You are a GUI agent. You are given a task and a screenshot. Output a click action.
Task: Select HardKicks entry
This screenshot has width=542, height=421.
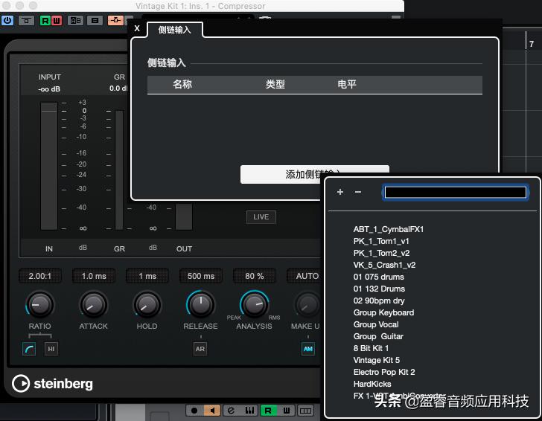click(372, 384)
